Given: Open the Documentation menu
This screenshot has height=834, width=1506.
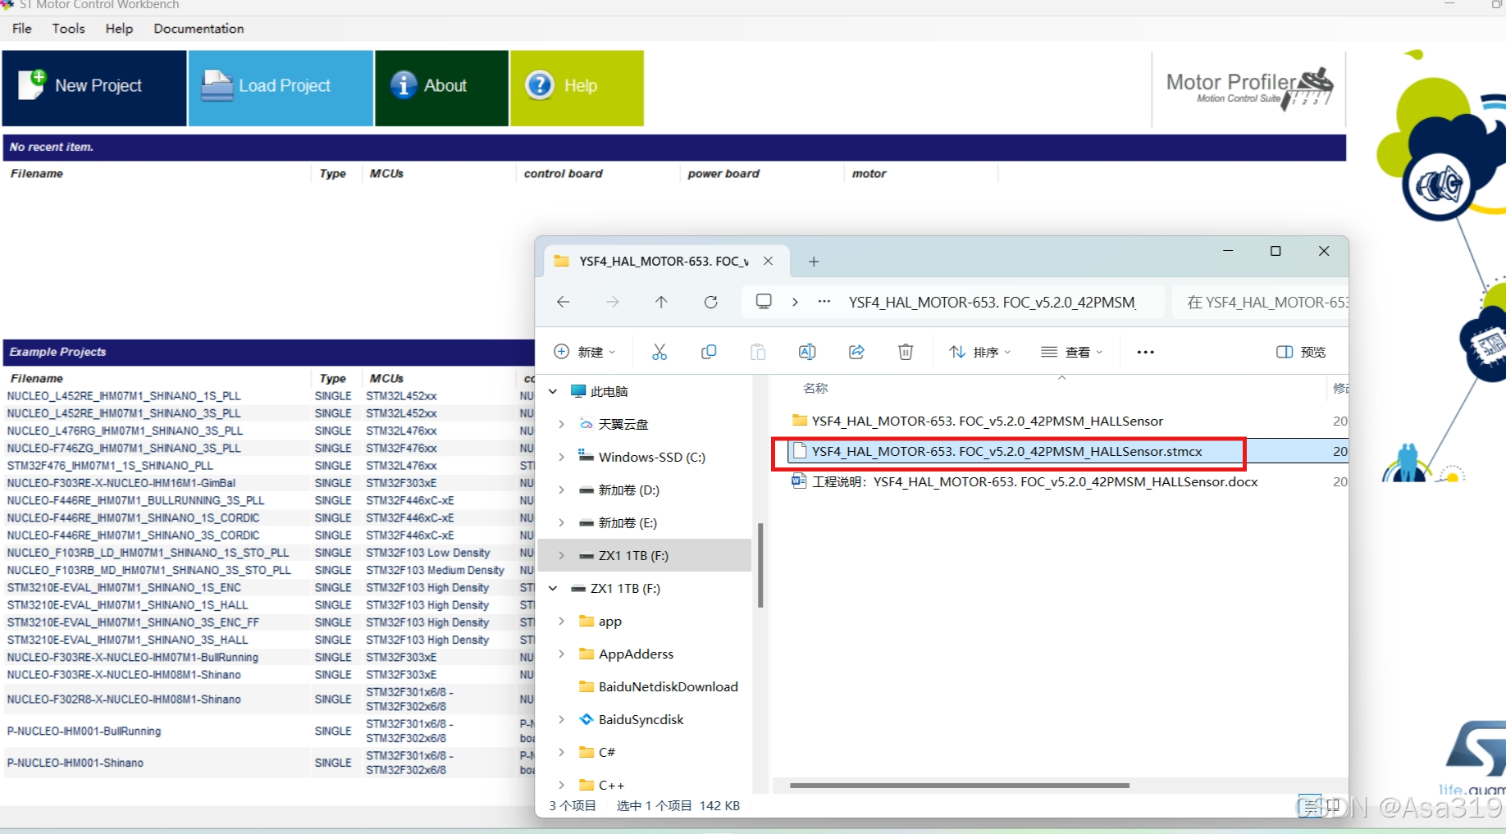Looking at the screenshot, I should click(x=199, y=29).
